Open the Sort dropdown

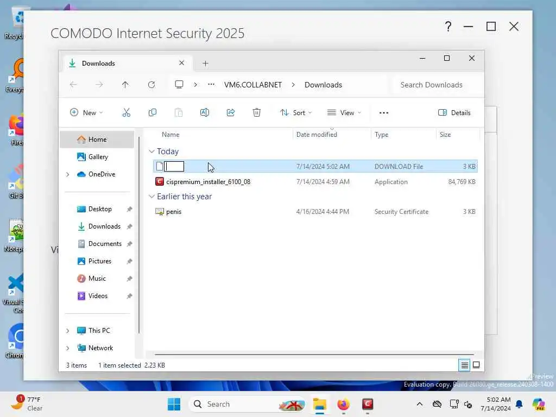[x=296, y=113]
